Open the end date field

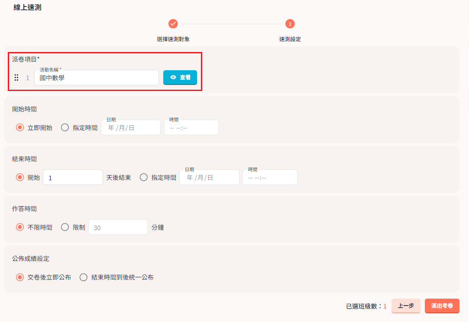(x=209, y=178)
